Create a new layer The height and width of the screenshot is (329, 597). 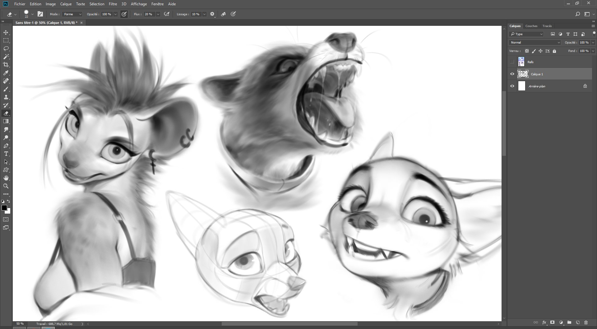point(578,322)
